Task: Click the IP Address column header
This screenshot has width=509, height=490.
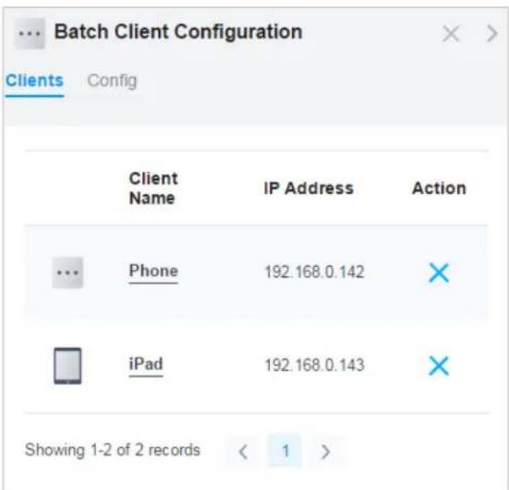Action: point(309,189)
